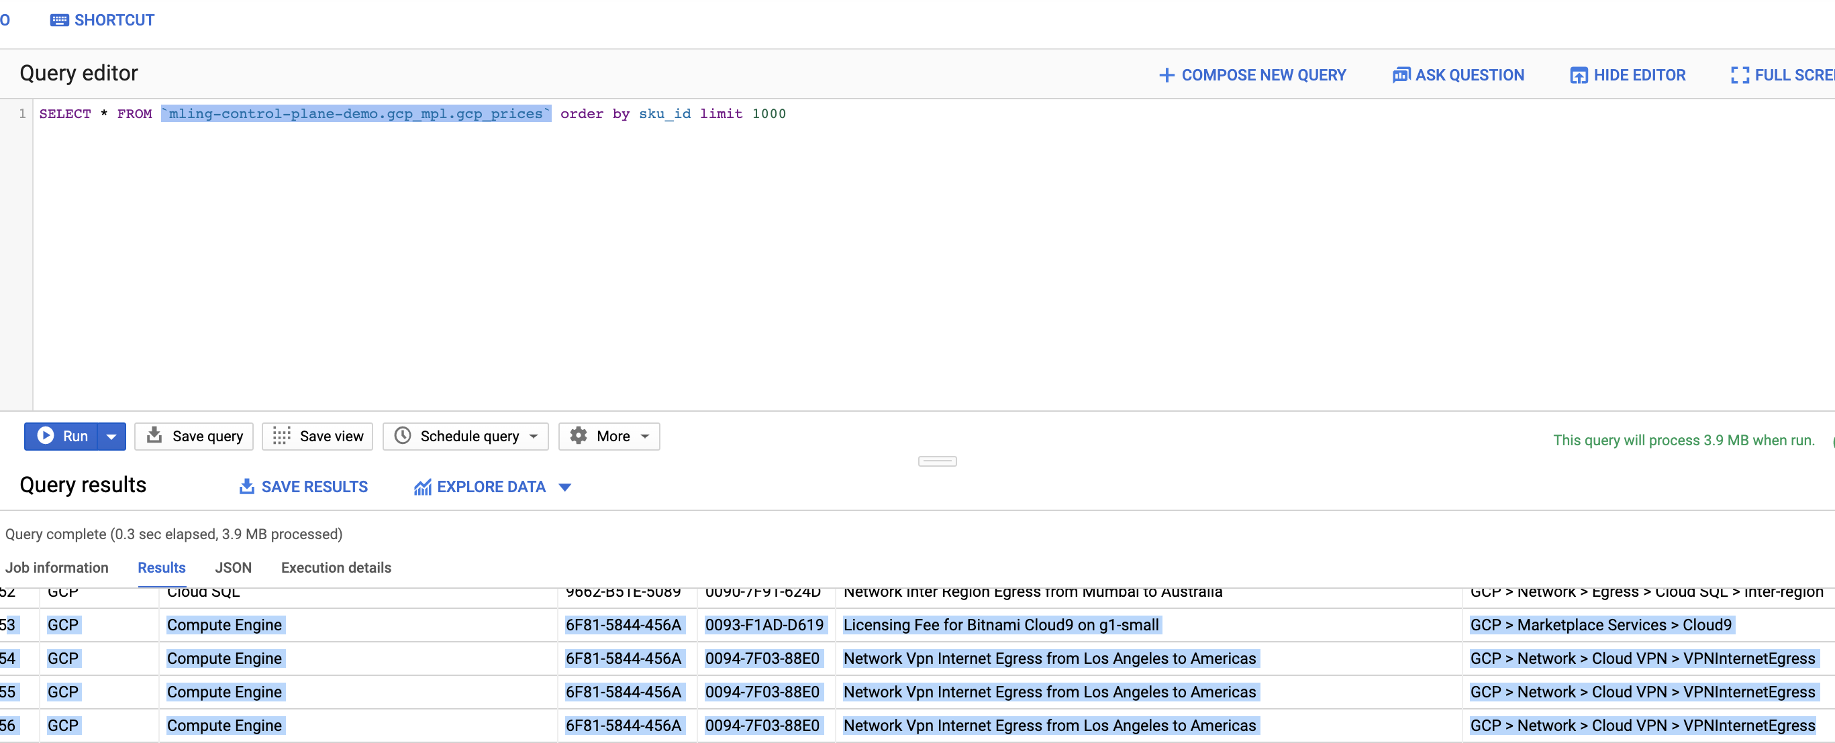Screen dimensions: 1835x743
Task: Click the Hide Editor icon
Action: pyautogui.click(x=1579, y=74)
